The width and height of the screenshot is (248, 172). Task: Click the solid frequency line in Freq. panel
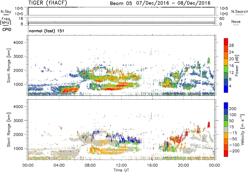point(121,23)
